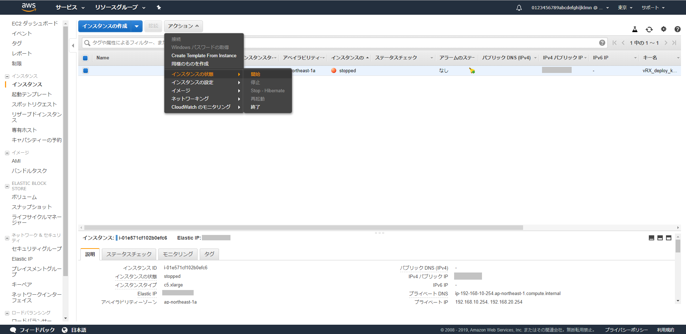
Task: Open セキュリティグループ in the sidebar
Action: tap(36, 249)
